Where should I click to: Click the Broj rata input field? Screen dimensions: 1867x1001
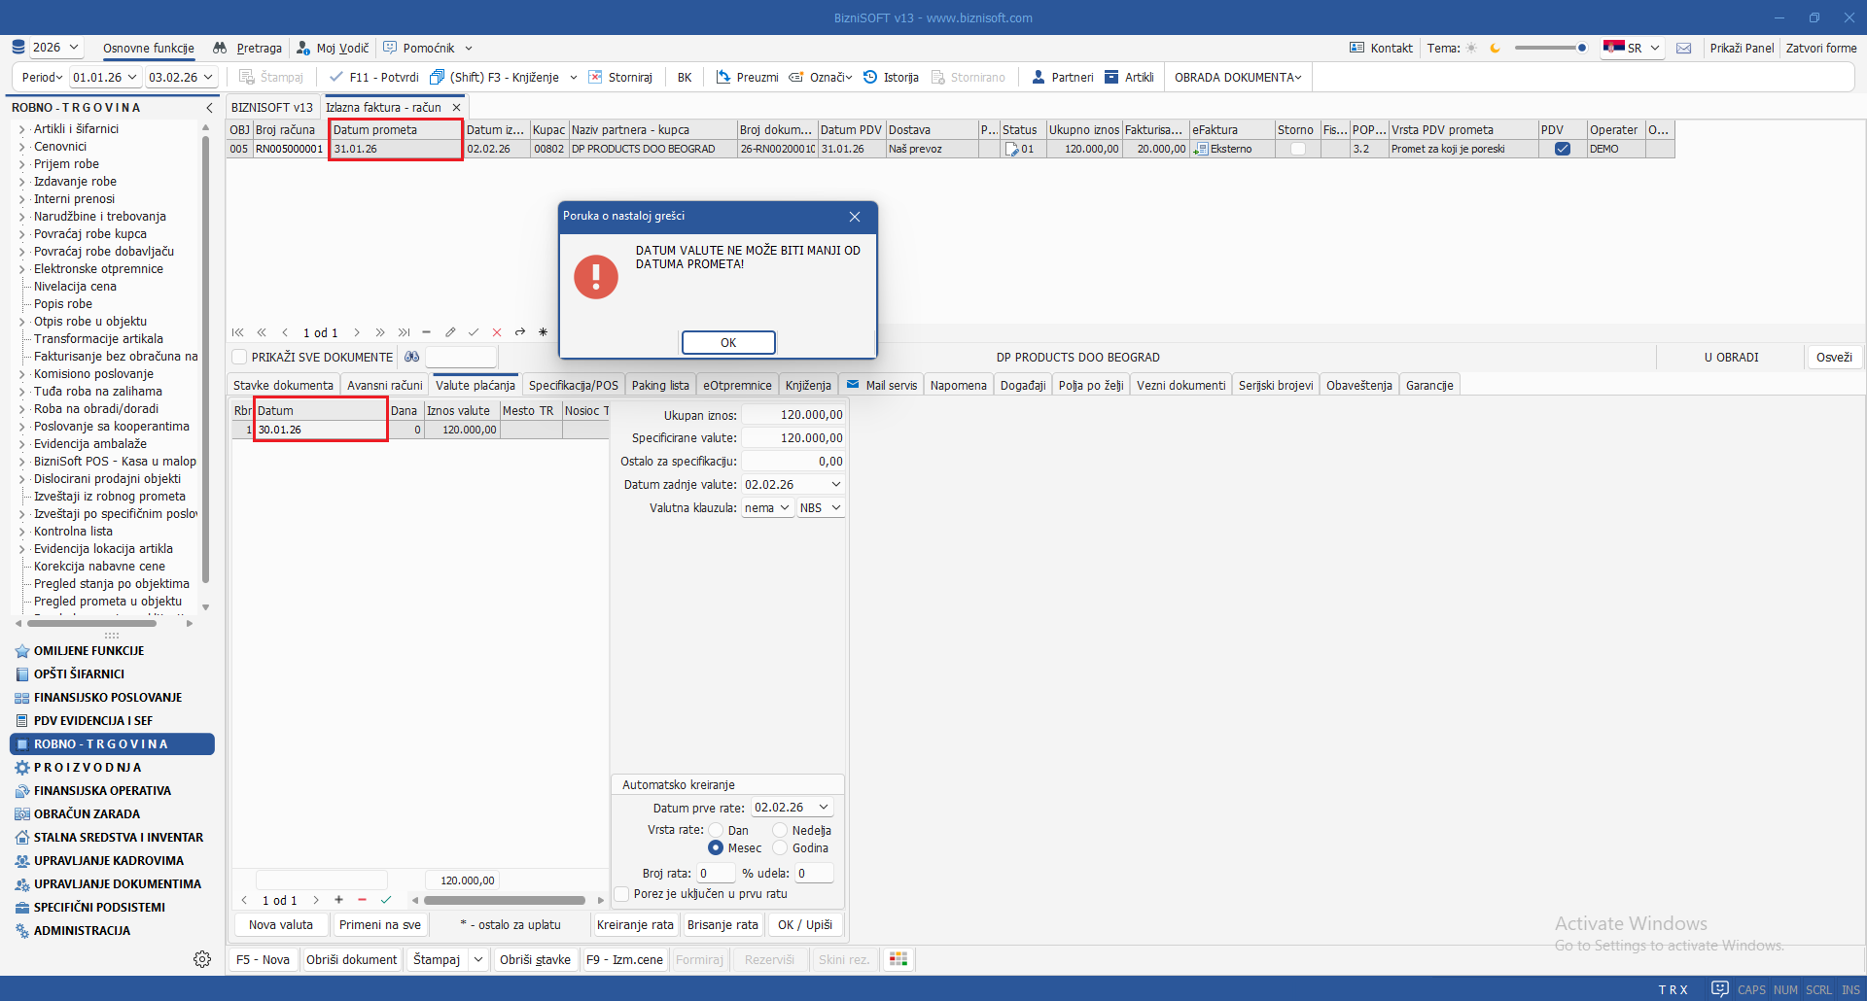715,873
